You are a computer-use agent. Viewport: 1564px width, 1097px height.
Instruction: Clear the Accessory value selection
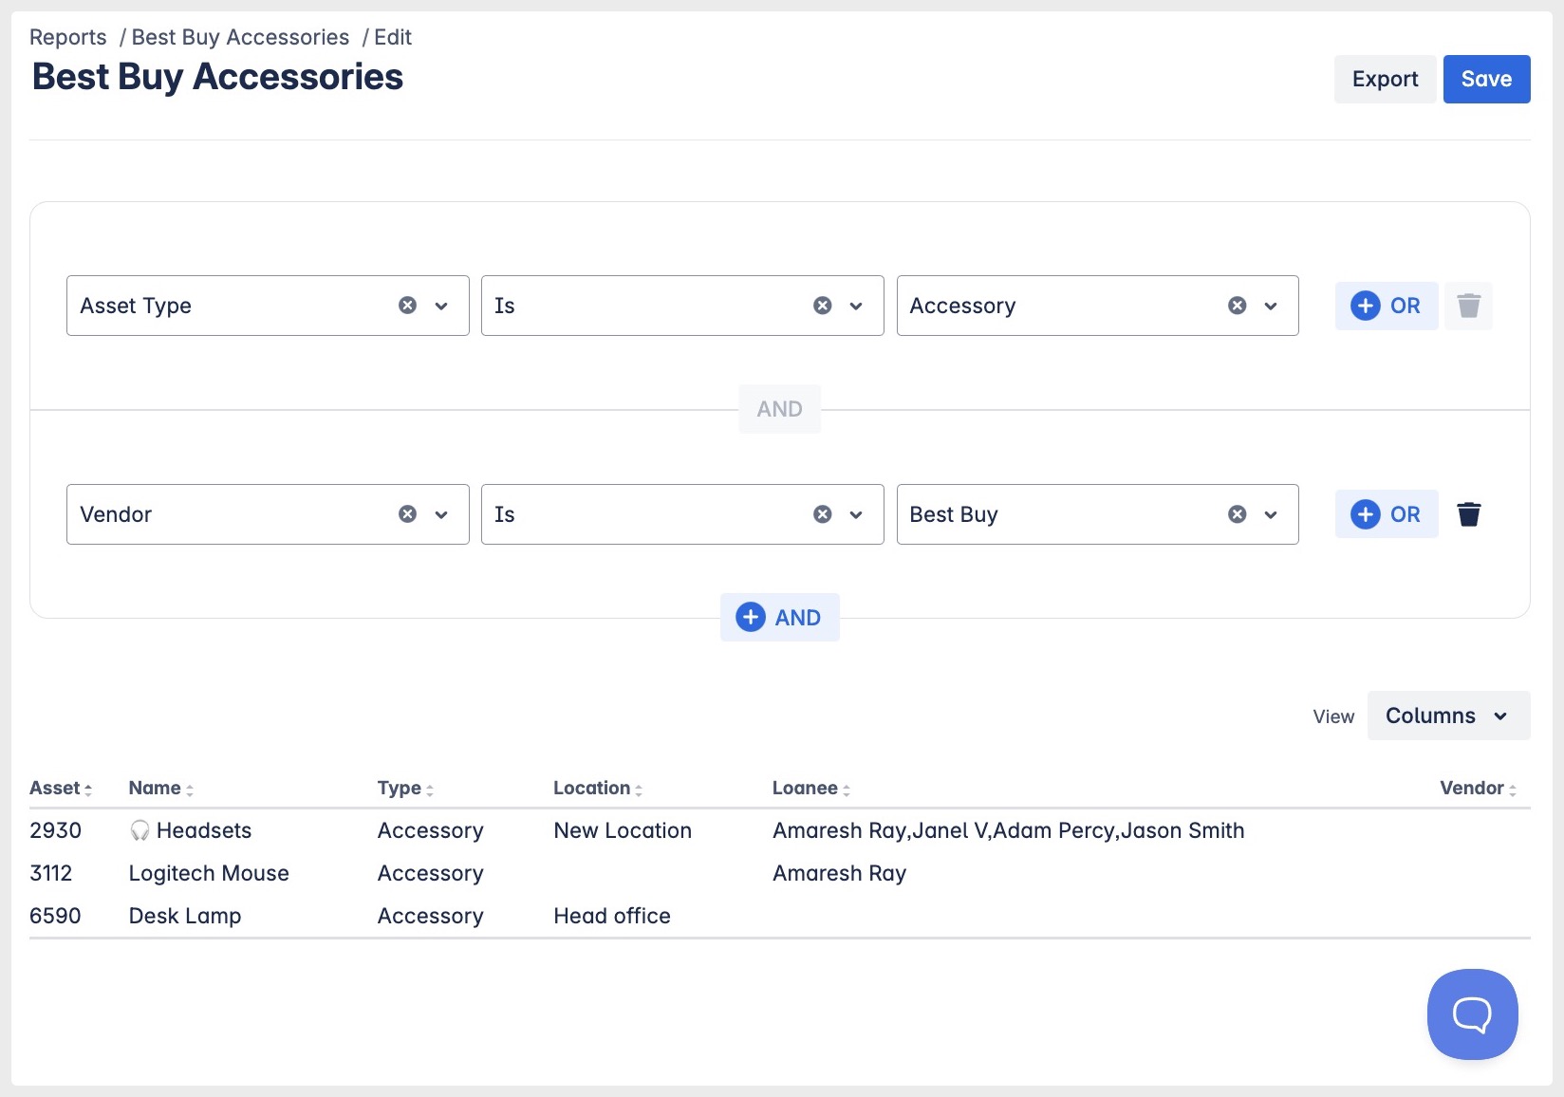coord(1238,306)
